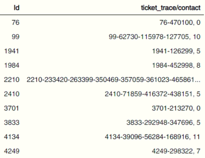Select the Id cell 2210
The height and width of the screenshot is (158, 205).
[12, 80]
